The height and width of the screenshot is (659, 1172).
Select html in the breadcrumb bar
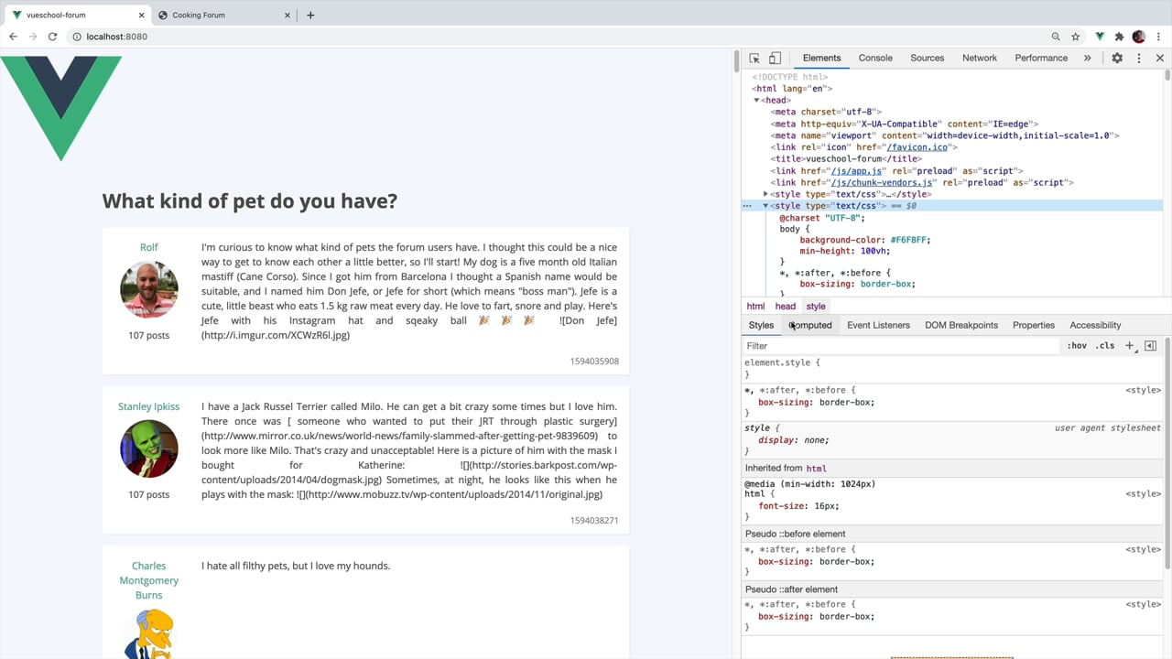755,307
